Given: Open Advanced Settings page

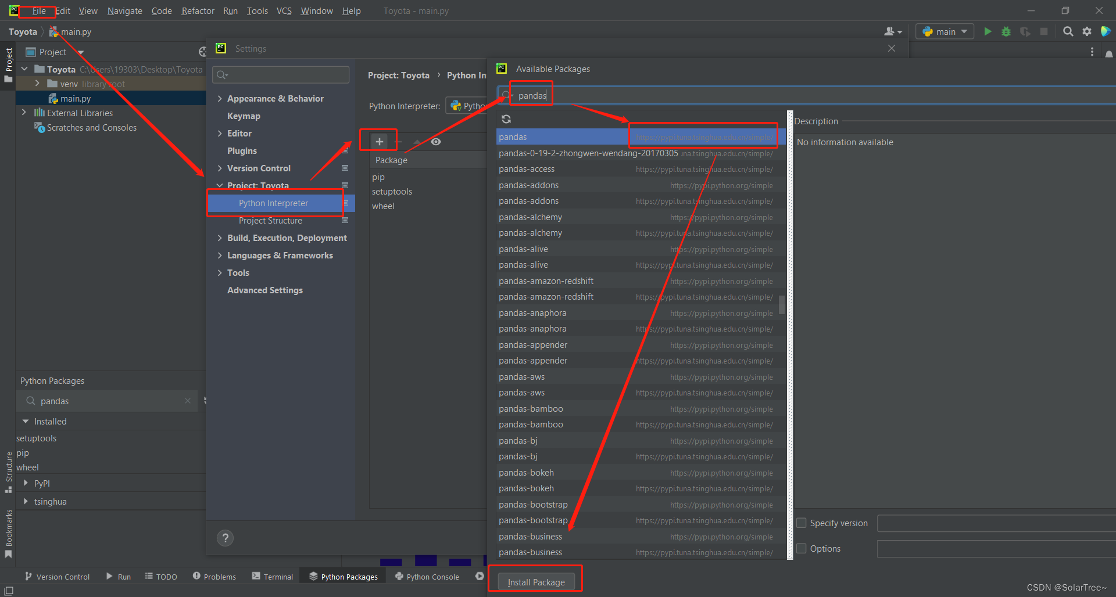Looking at the screenshot, I should pos(265,290).
